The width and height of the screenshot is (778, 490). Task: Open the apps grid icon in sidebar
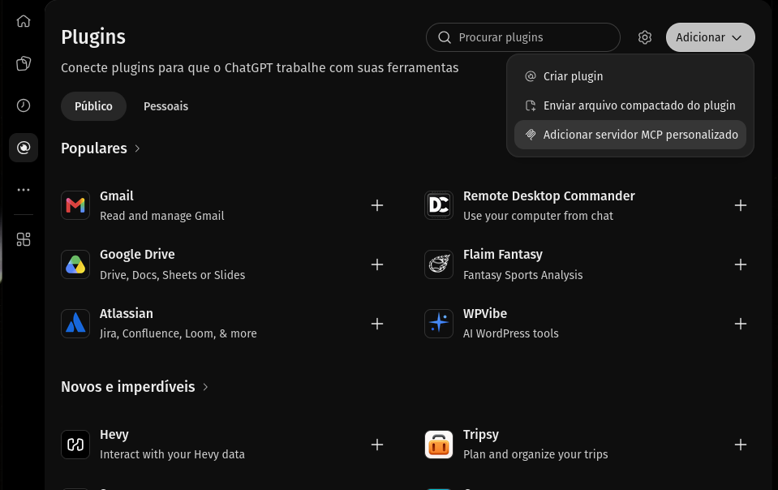pyautogui.click(x=24, y=239)
